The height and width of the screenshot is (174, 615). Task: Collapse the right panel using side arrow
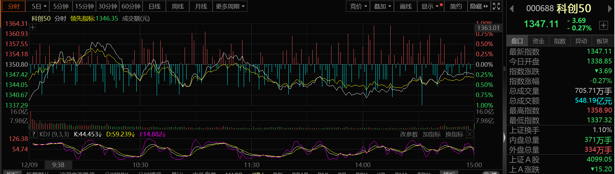(505, 137)
